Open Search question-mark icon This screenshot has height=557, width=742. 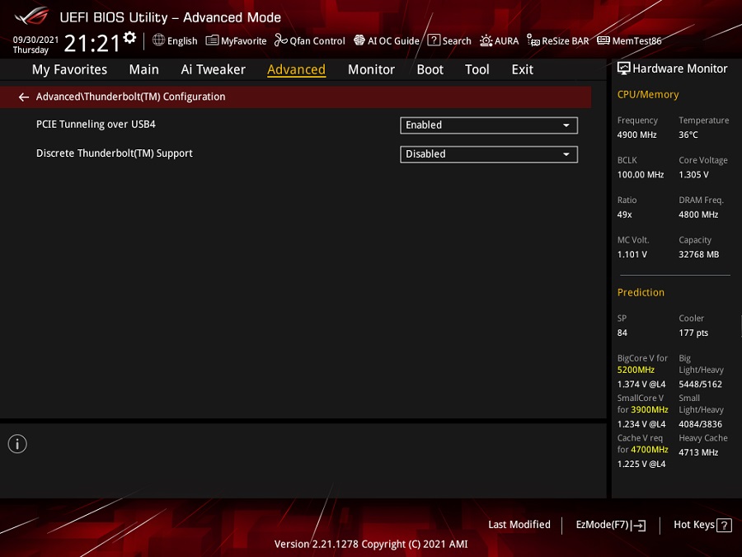434,40
